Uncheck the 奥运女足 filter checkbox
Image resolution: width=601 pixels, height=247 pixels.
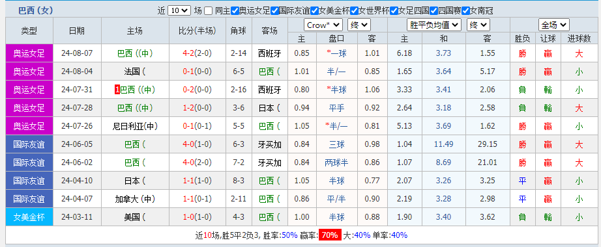tap(235, 11)
